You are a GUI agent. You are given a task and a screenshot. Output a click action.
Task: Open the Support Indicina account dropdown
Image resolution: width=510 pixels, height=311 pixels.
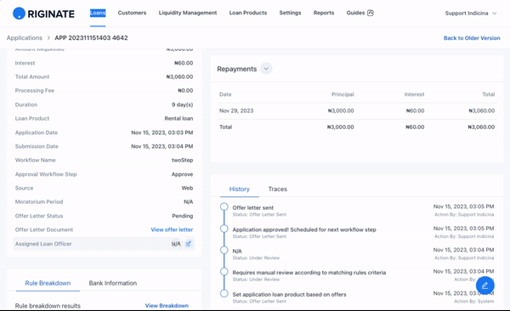pyautogui.click(x=471, y=14)
